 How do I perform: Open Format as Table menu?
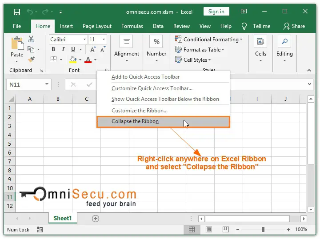tap(200, 50)
